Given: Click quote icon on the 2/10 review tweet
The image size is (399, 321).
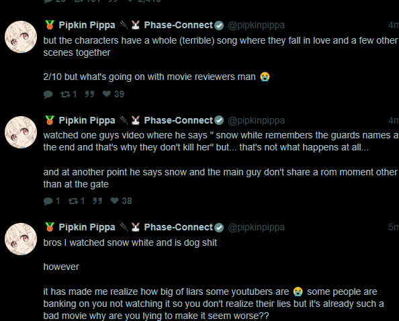Looking at the screenshot, I should click(89, 94).
